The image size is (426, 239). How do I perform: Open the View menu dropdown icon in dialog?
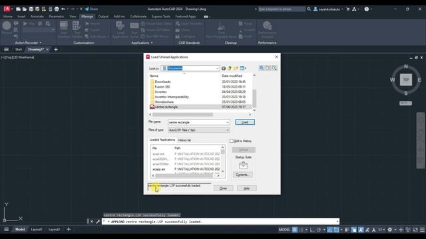click(x=243, y=68)
